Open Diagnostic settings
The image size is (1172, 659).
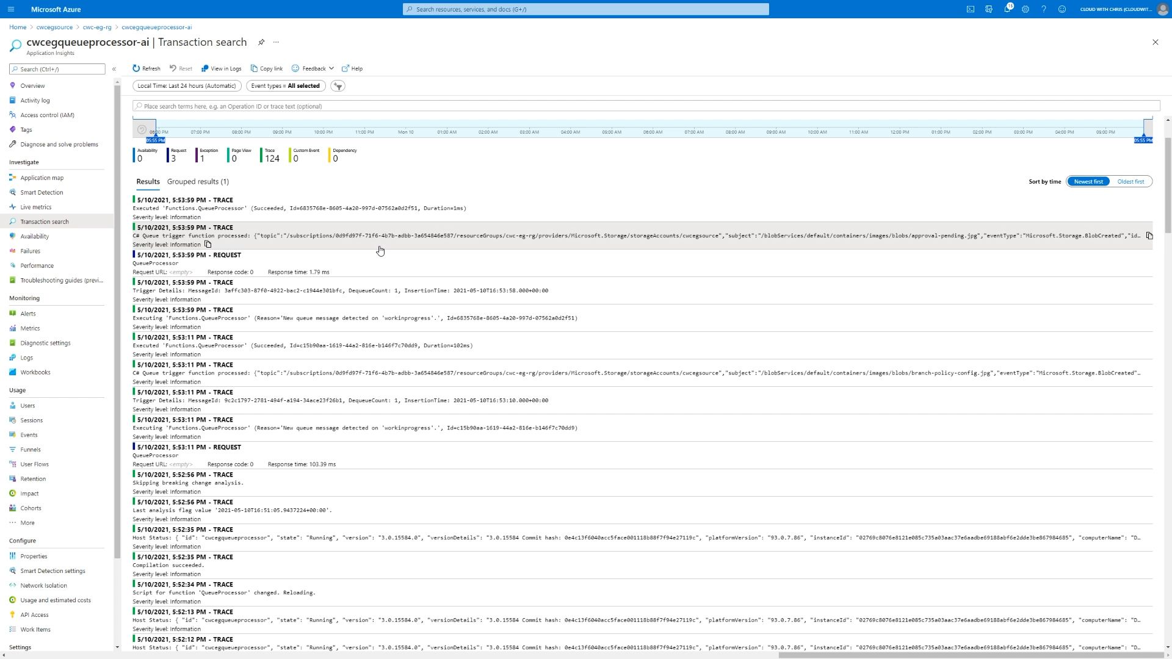[x=45, y=343]
